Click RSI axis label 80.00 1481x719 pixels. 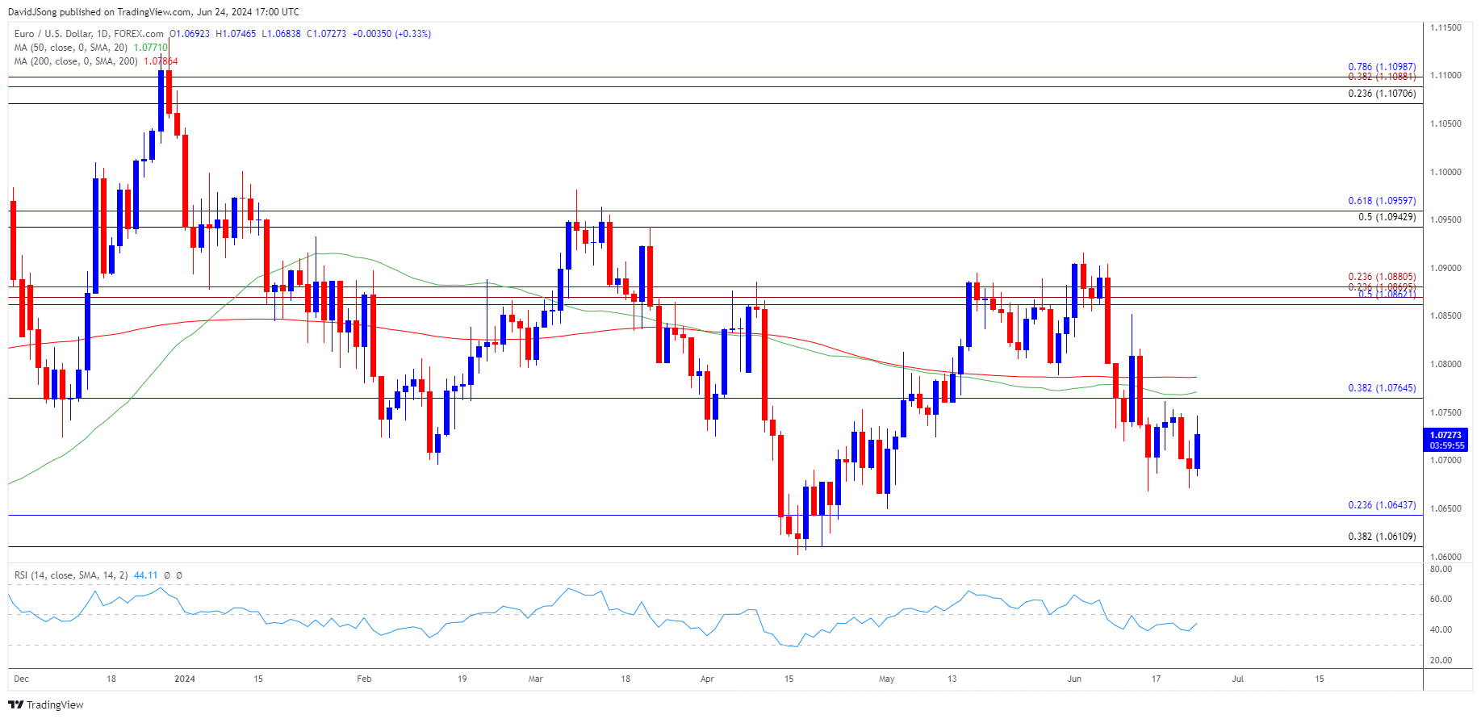(x=1441, y=569)
